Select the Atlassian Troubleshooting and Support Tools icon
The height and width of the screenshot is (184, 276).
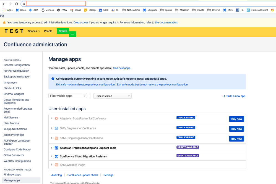point(56,148)
